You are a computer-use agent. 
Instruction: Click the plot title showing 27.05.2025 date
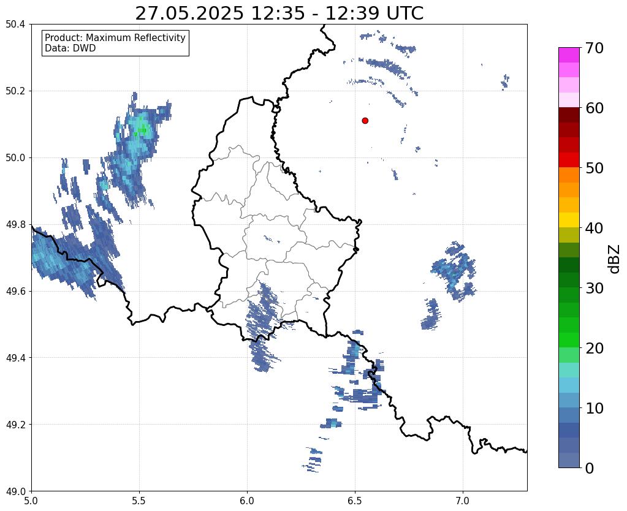(279, 13)
